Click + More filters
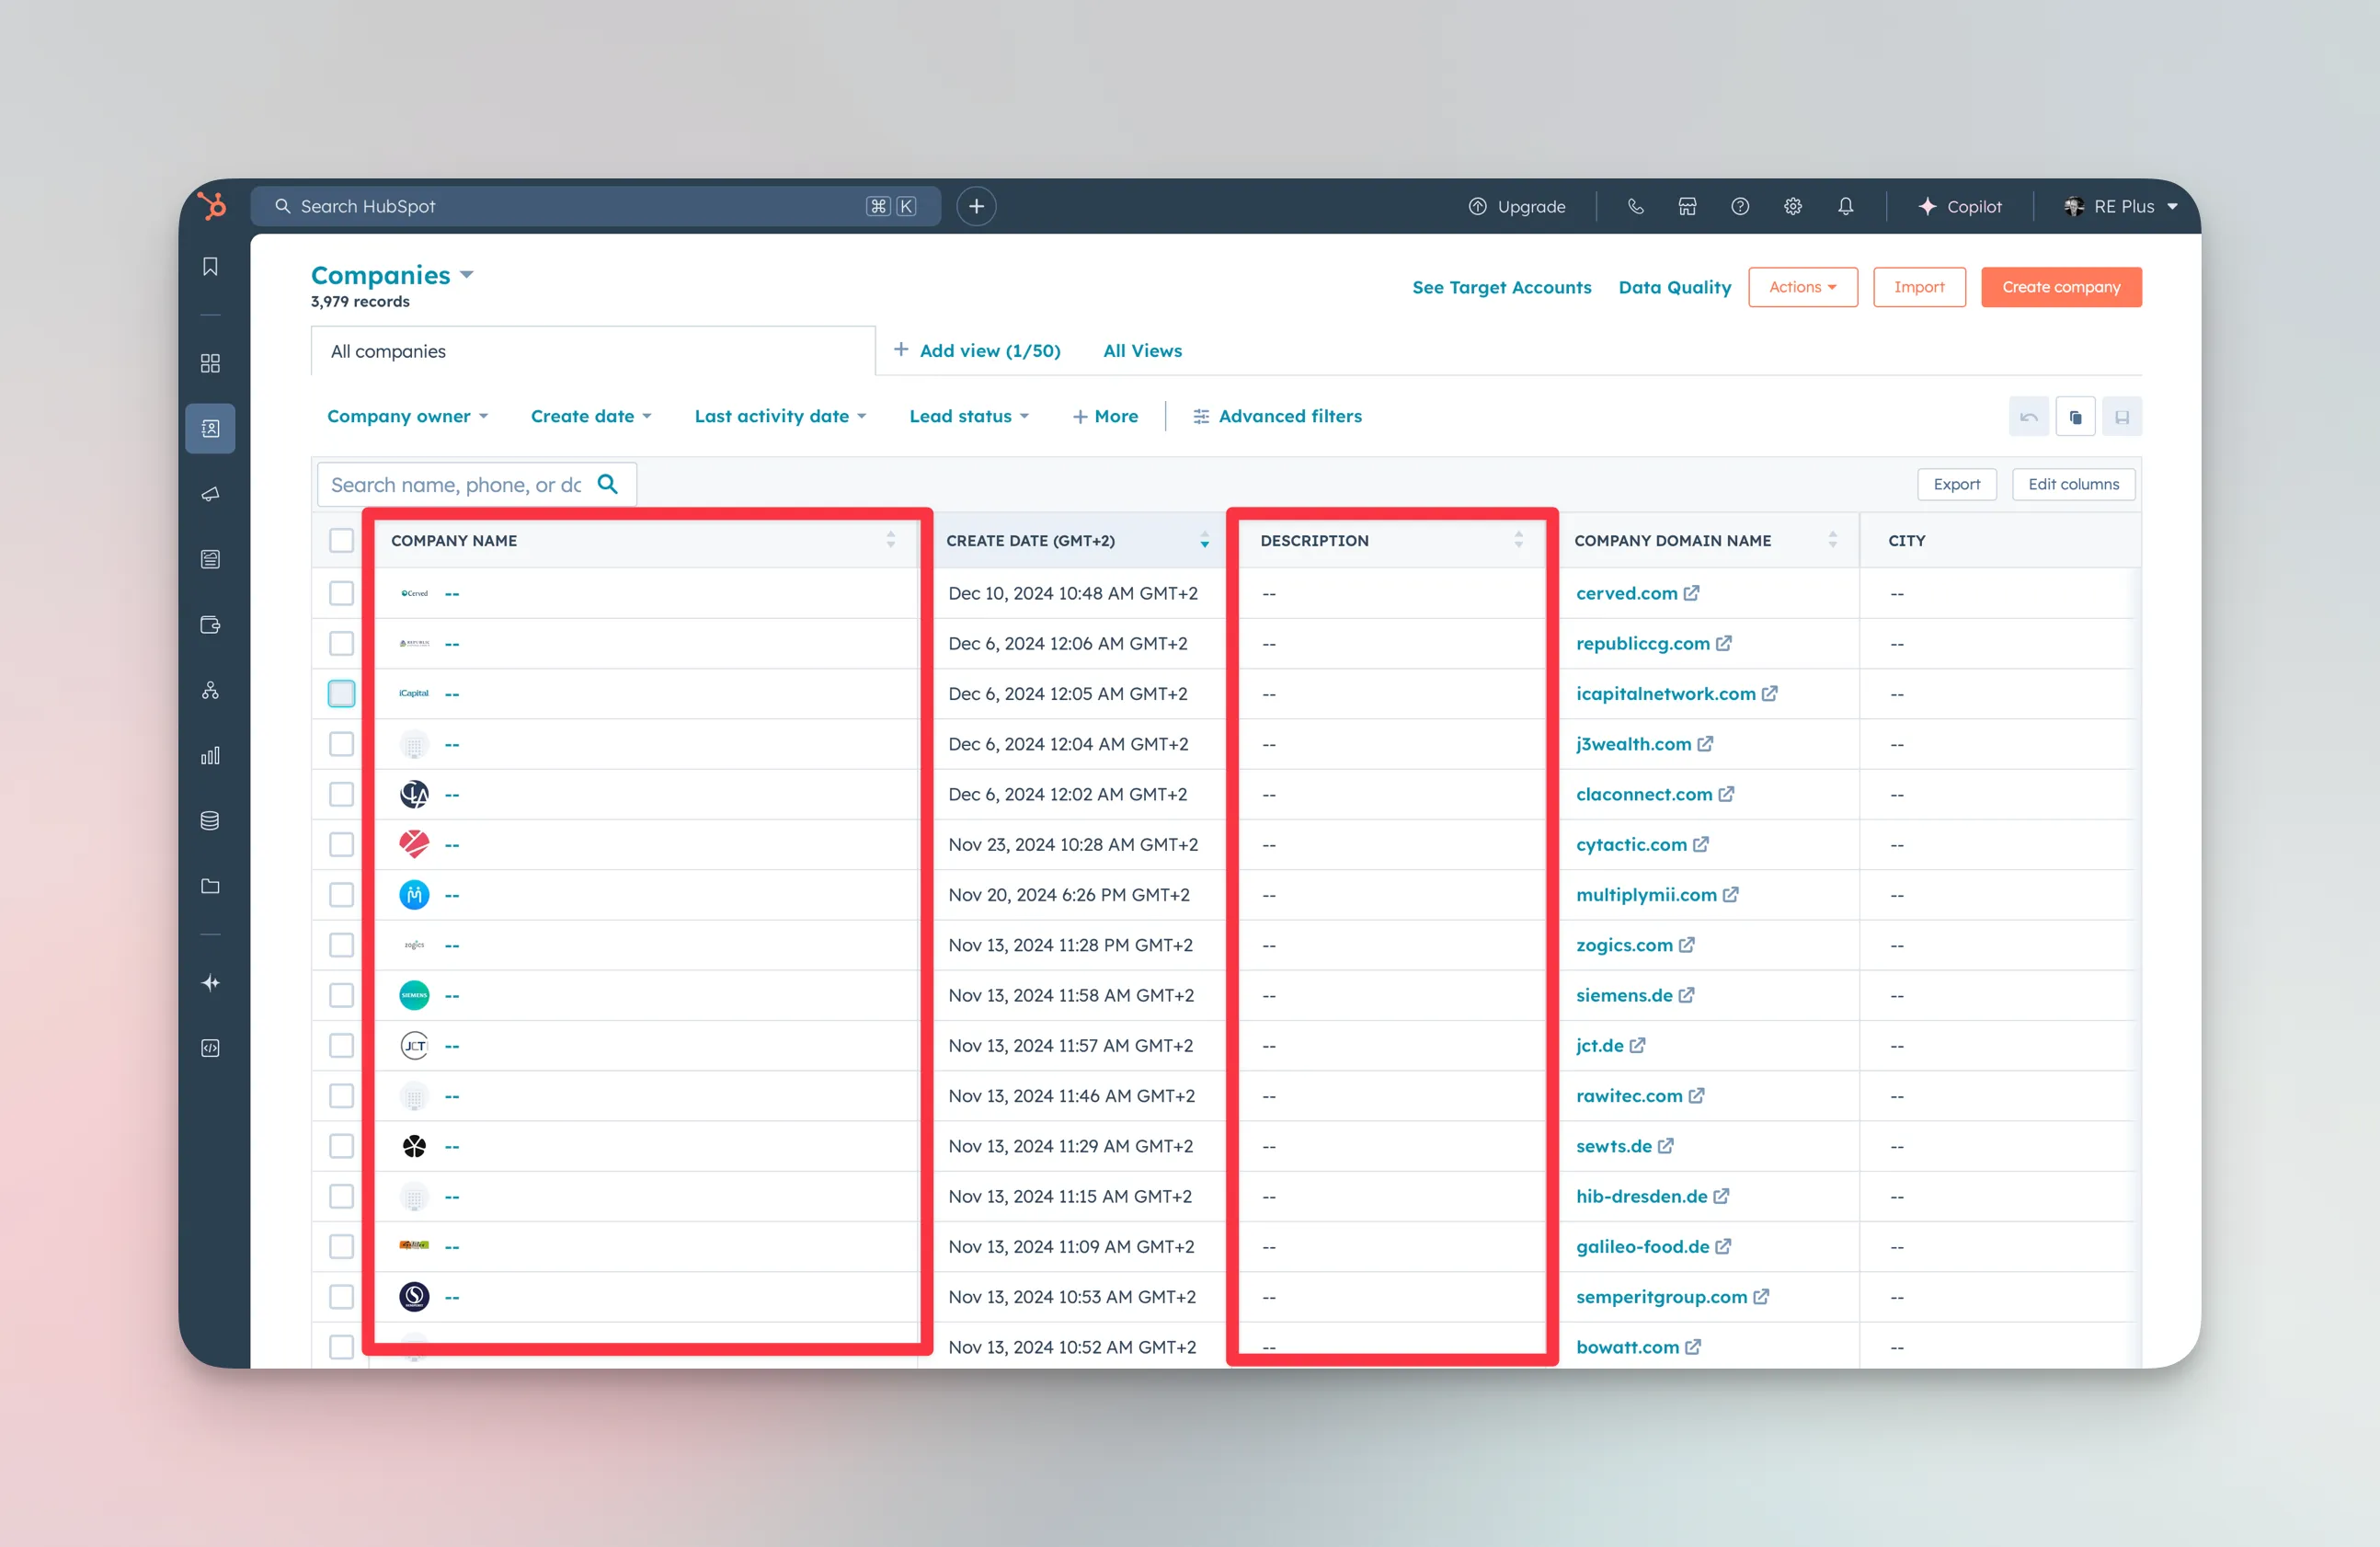 1105,416
